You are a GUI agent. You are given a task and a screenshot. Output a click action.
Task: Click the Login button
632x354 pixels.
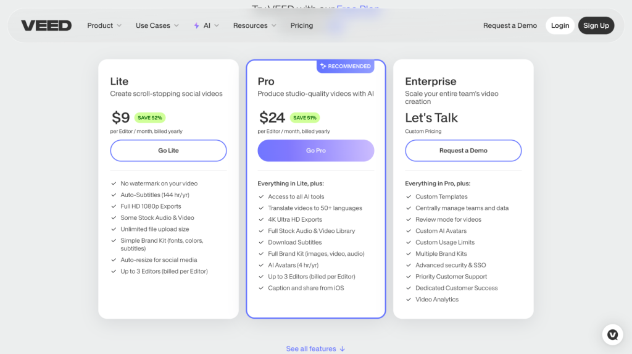click(x=560, y=25)
